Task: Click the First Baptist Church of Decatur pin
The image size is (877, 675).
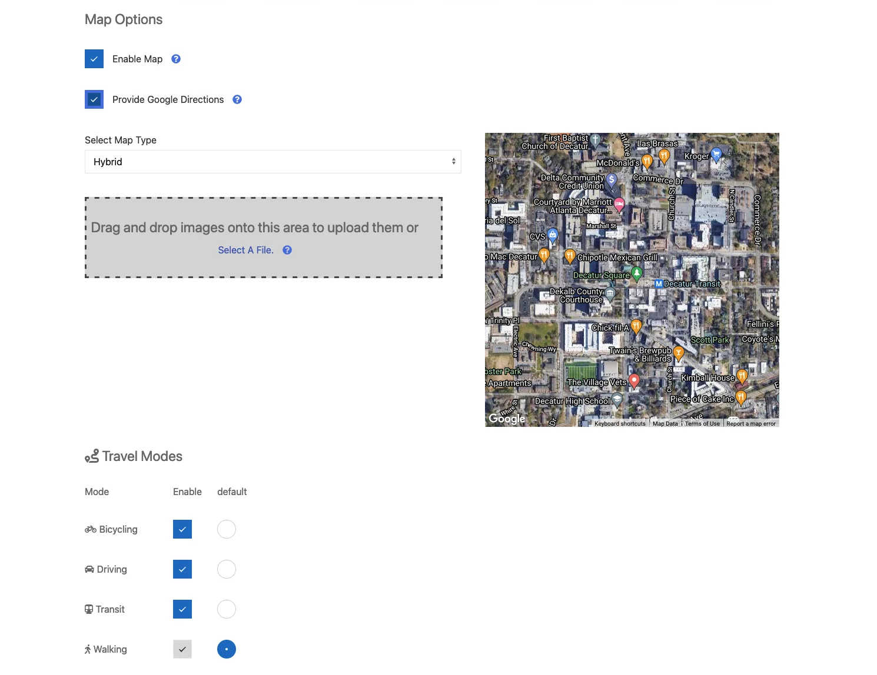Action: (596, 141)
